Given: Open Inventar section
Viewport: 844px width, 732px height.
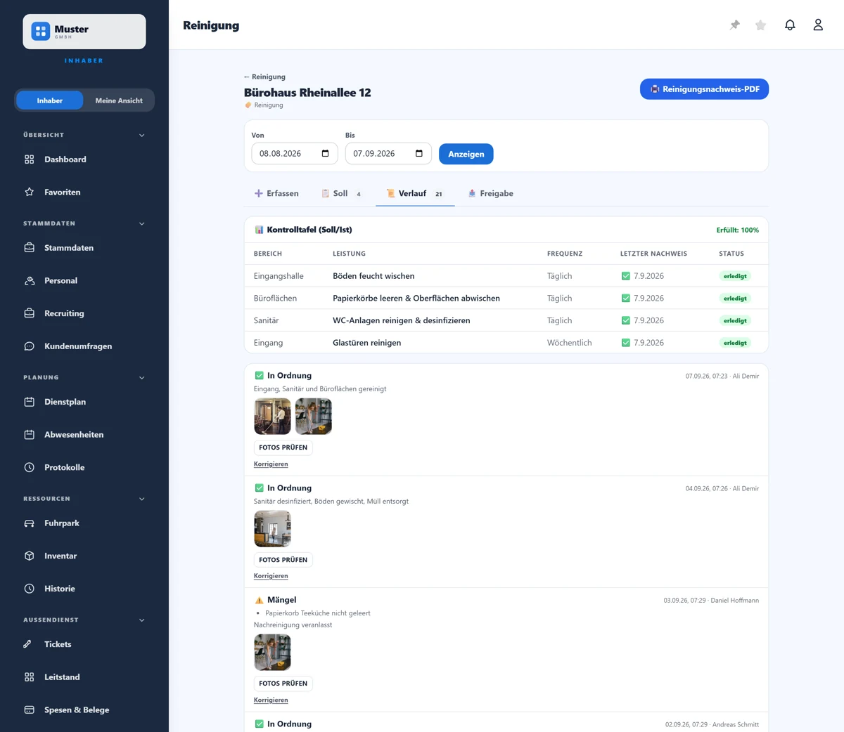Looking at the screenshot, I should [x=84, y=556].
